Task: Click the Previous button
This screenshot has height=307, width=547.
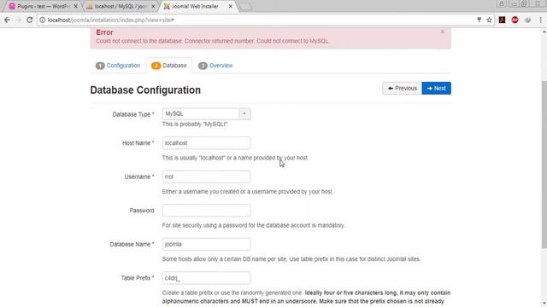Action: click(x=403, y=89)
